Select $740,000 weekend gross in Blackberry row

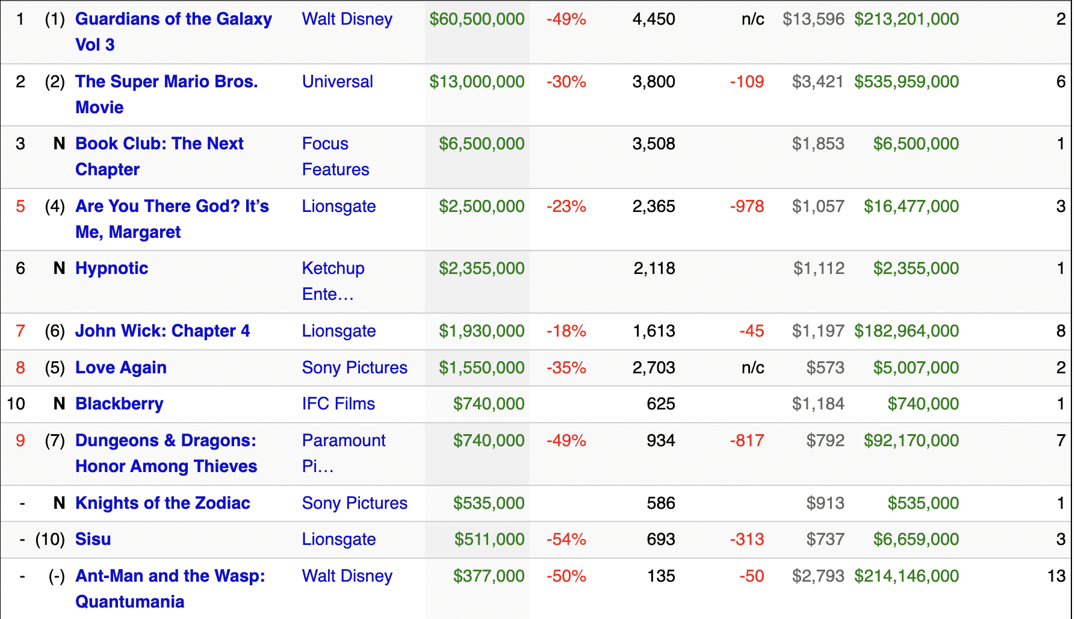(489, 404)
